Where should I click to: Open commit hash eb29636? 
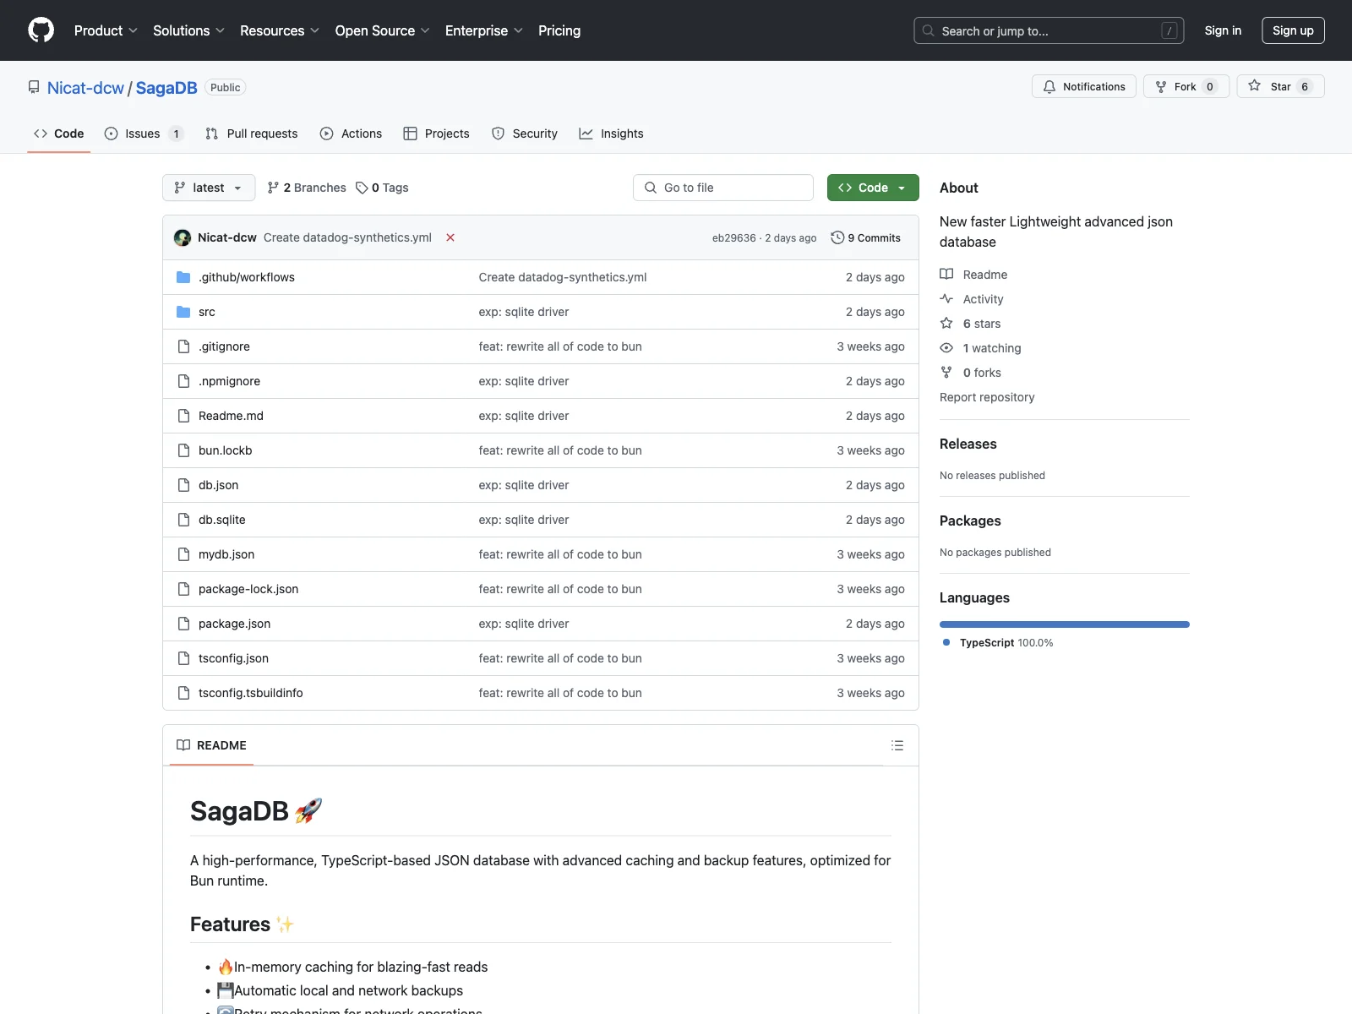pyautogui.click(x=733, y=238)
